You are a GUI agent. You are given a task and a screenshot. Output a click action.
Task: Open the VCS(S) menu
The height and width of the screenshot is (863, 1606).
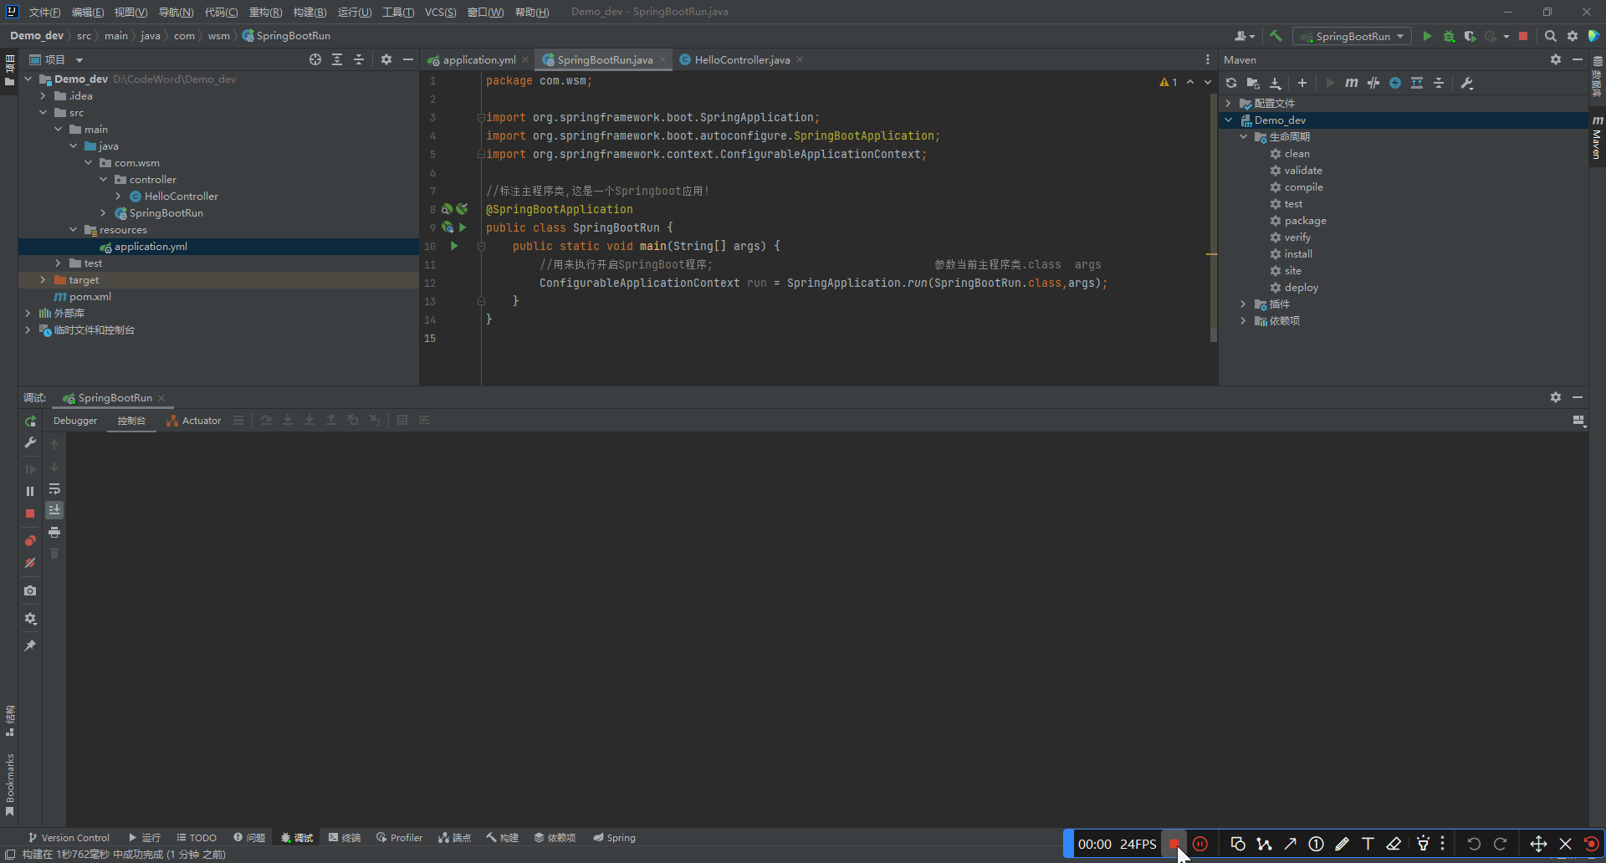point(440,12)
